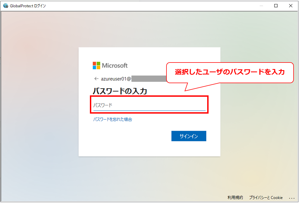Close the GlobalProtect login window

tap(291, 6)
